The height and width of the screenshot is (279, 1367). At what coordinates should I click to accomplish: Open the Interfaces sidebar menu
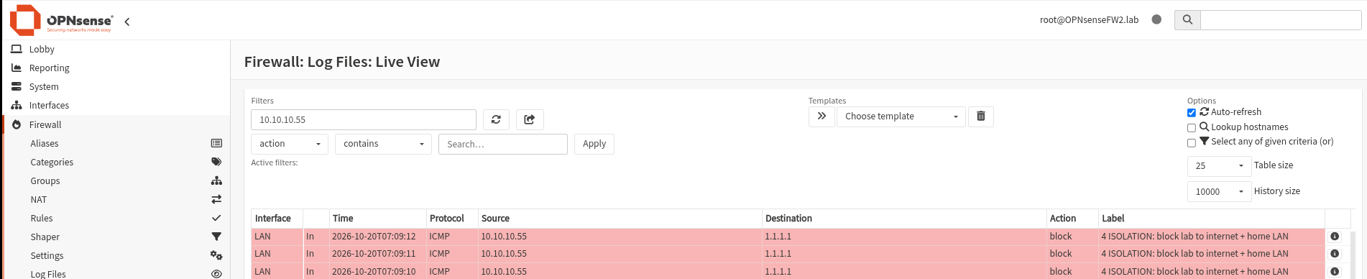49,105
